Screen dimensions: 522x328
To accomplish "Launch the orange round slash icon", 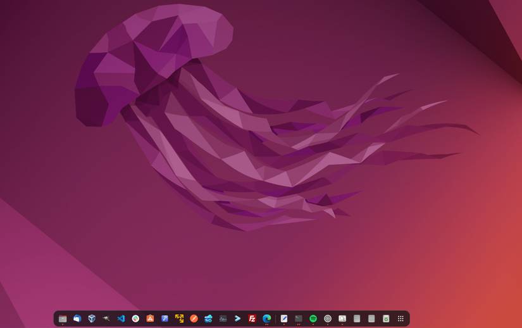I will [x=194, y=319].
